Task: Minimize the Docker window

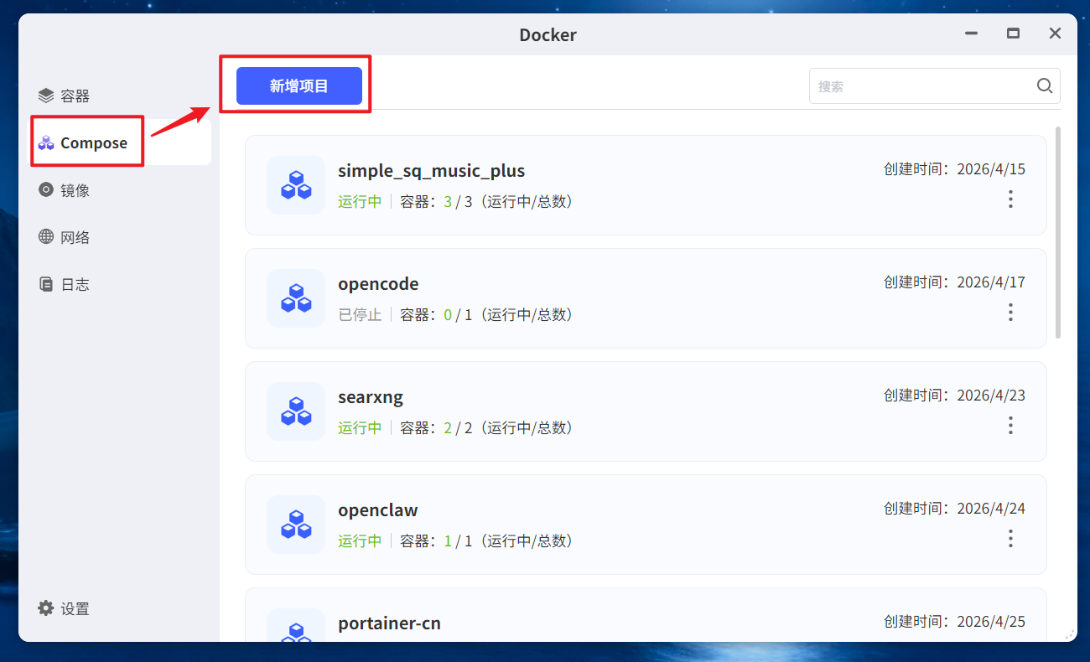Action: click(972, 34)
